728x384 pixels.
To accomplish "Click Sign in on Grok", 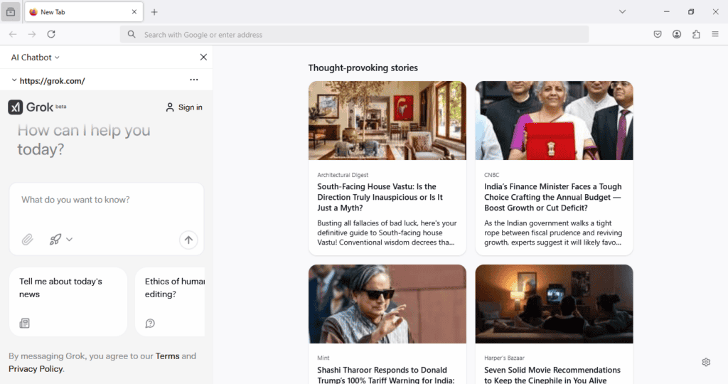I will 184,107.
